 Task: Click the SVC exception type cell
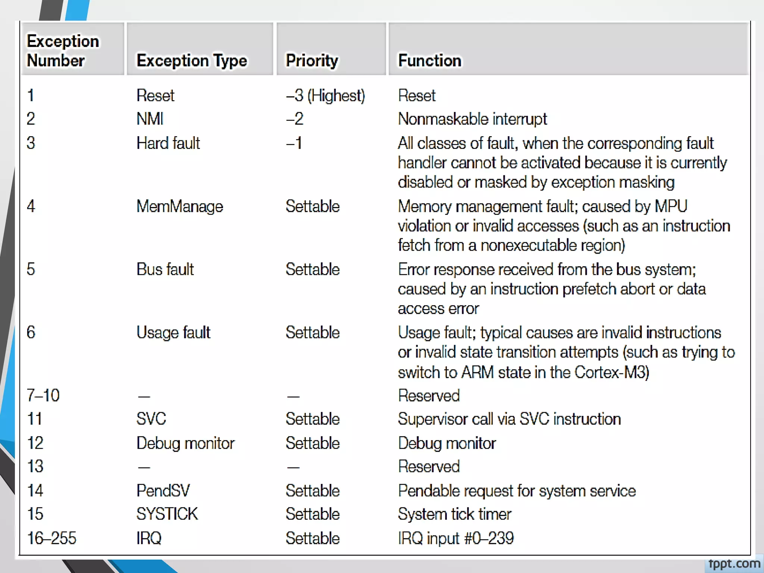[x=151, y=419]
